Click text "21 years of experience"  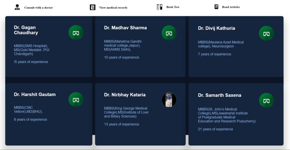(216, 129)
